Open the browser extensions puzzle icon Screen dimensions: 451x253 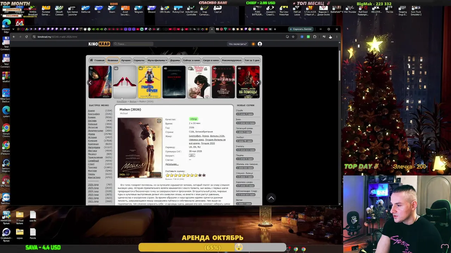pyautogui.click(x=315, y=37)
